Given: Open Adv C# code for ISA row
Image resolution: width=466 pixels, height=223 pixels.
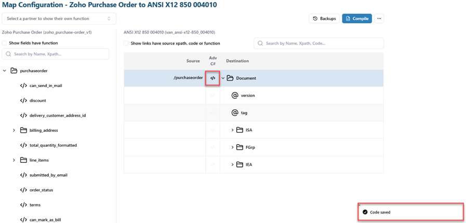Looking at the screenshot, I should (212, 130).
